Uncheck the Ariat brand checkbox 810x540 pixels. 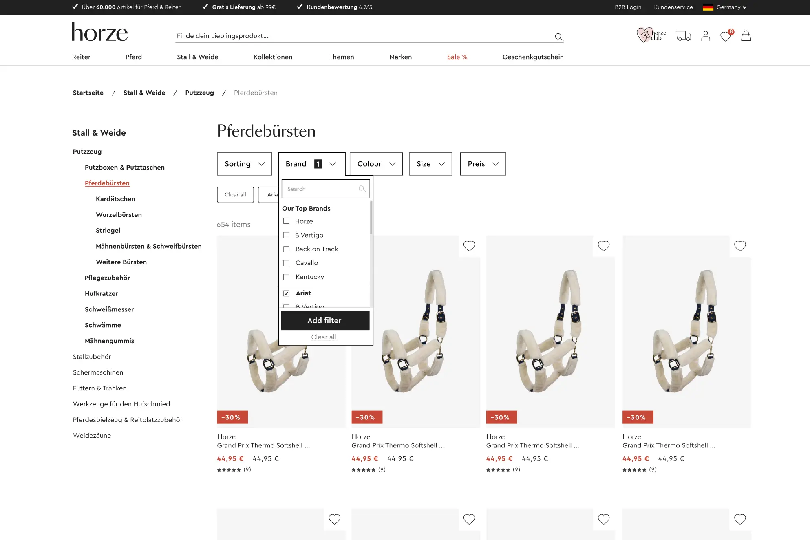coord(286,293)
